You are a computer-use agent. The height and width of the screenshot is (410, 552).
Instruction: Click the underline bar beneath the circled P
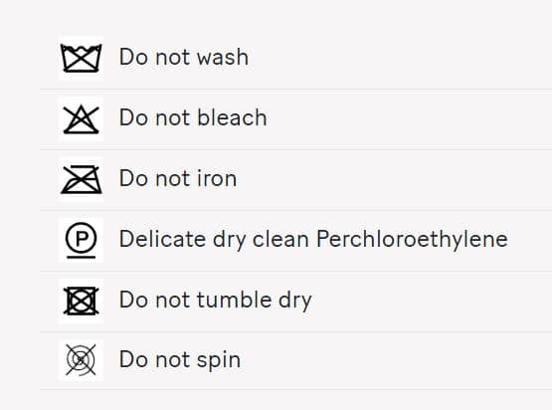(82, 257)
